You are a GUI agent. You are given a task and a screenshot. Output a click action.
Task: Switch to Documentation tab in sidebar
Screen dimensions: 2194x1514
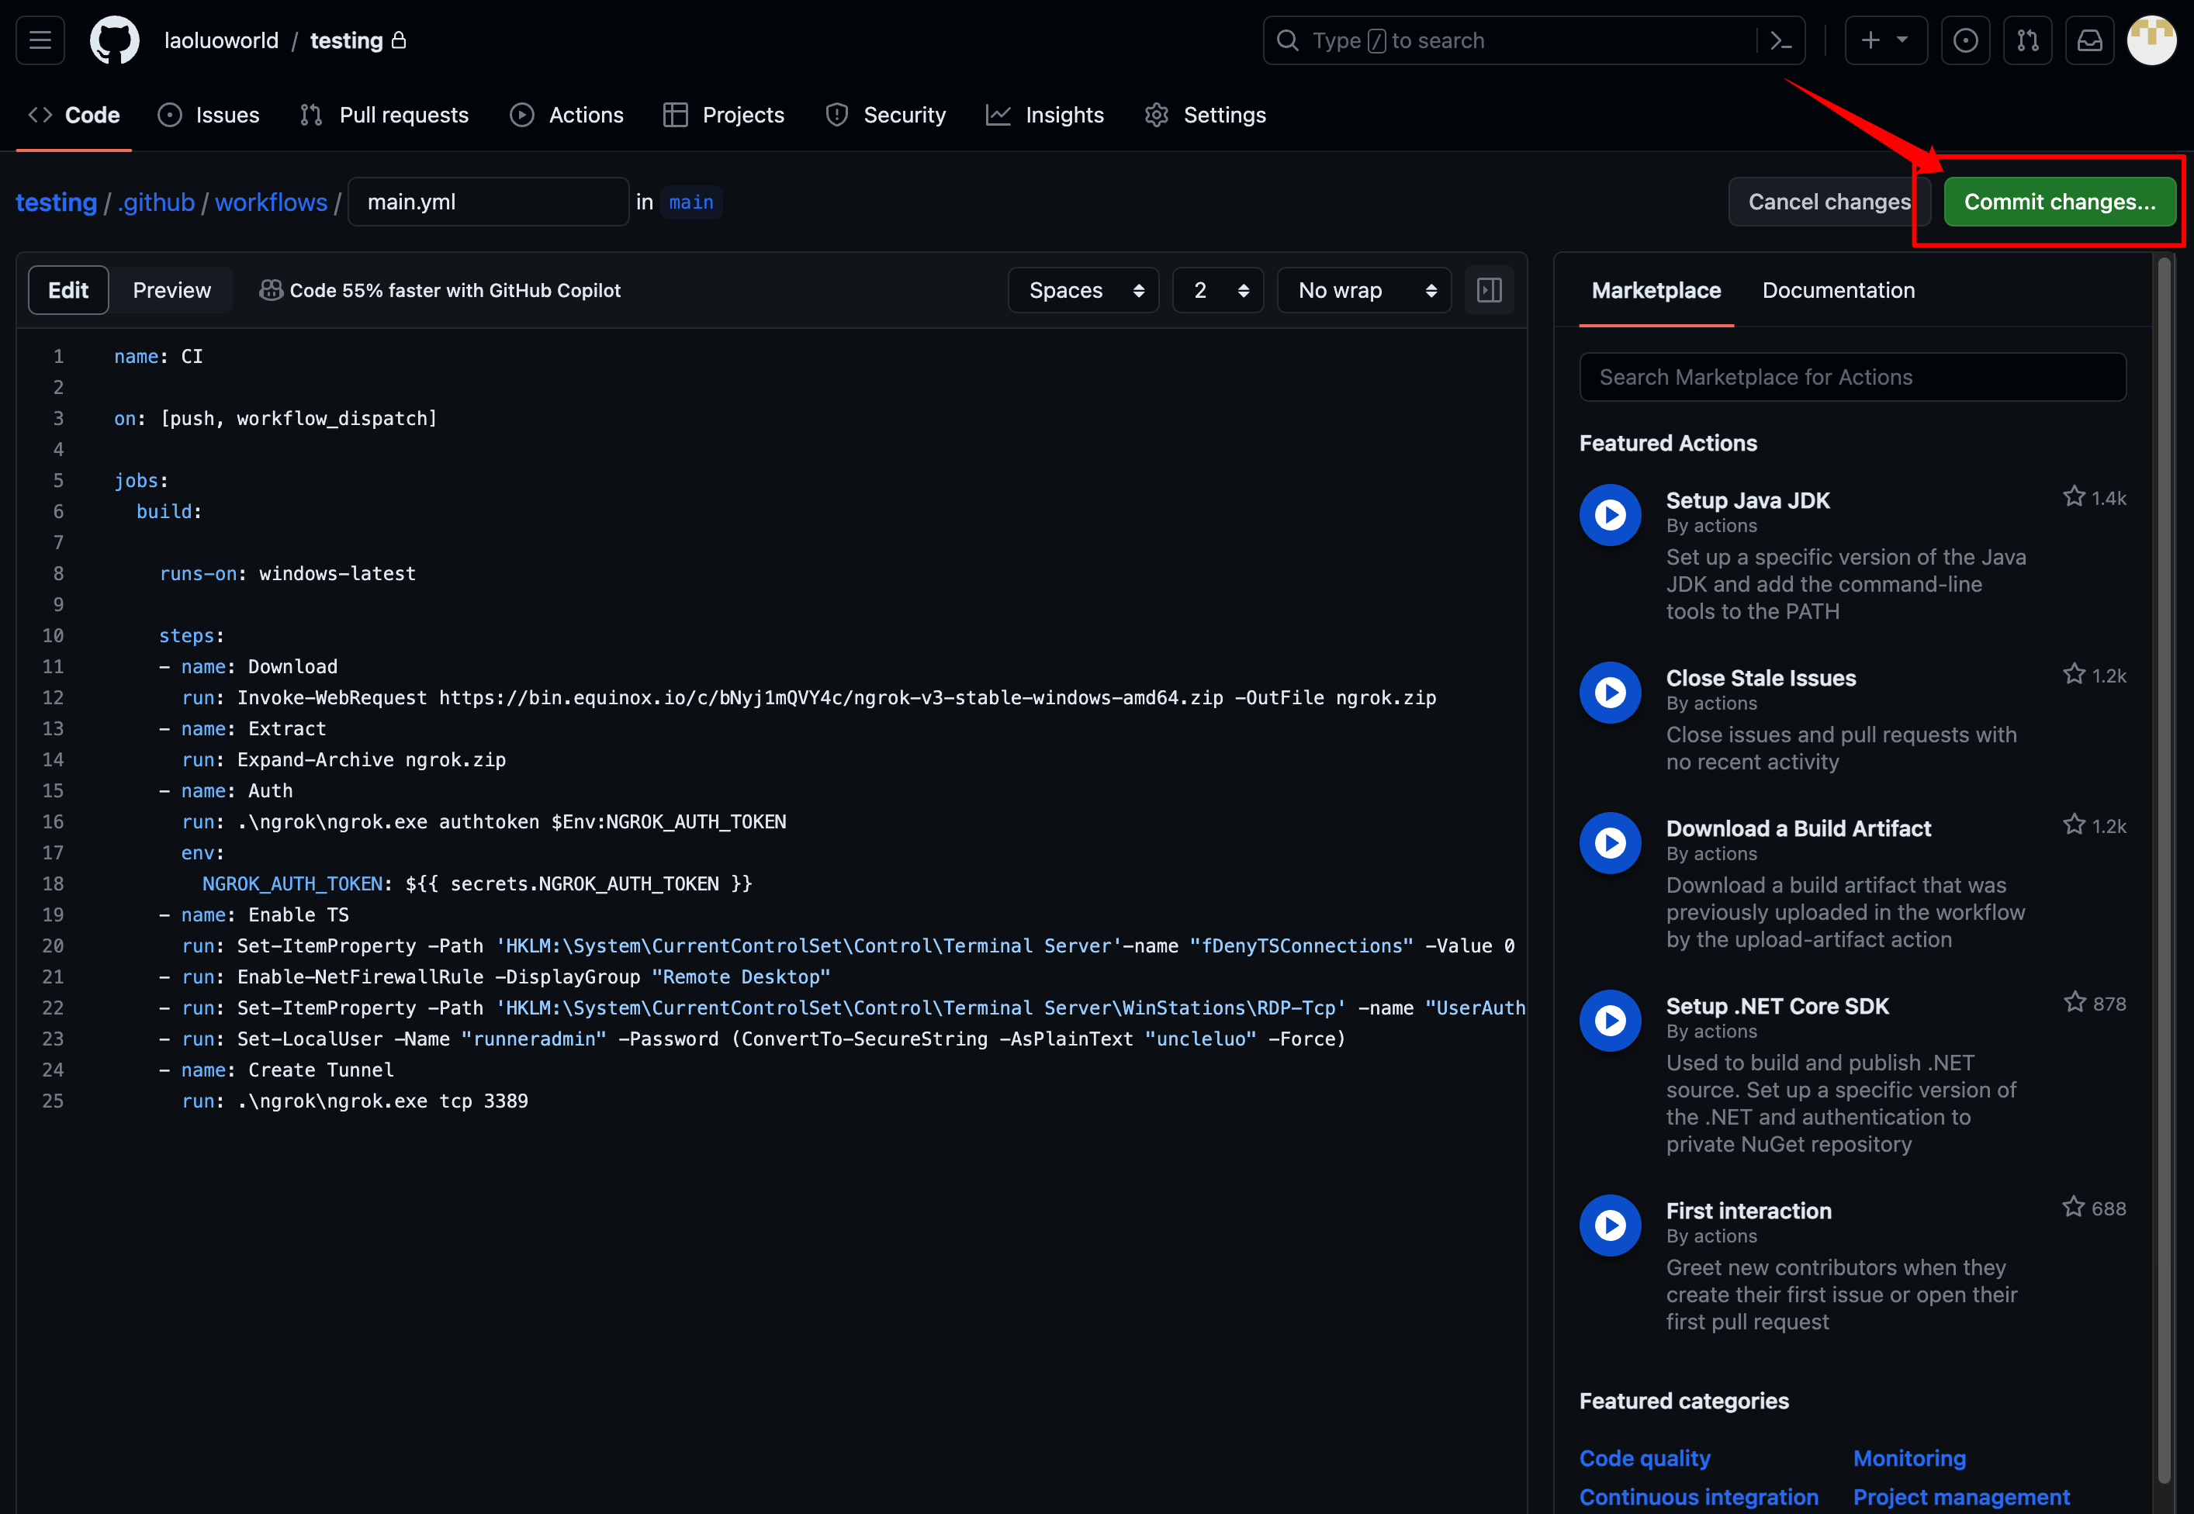tap(1837, 289)
